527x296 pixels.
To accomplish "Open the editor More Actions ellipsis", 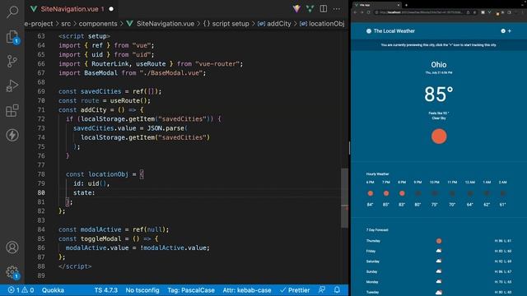I will (337, 9).
